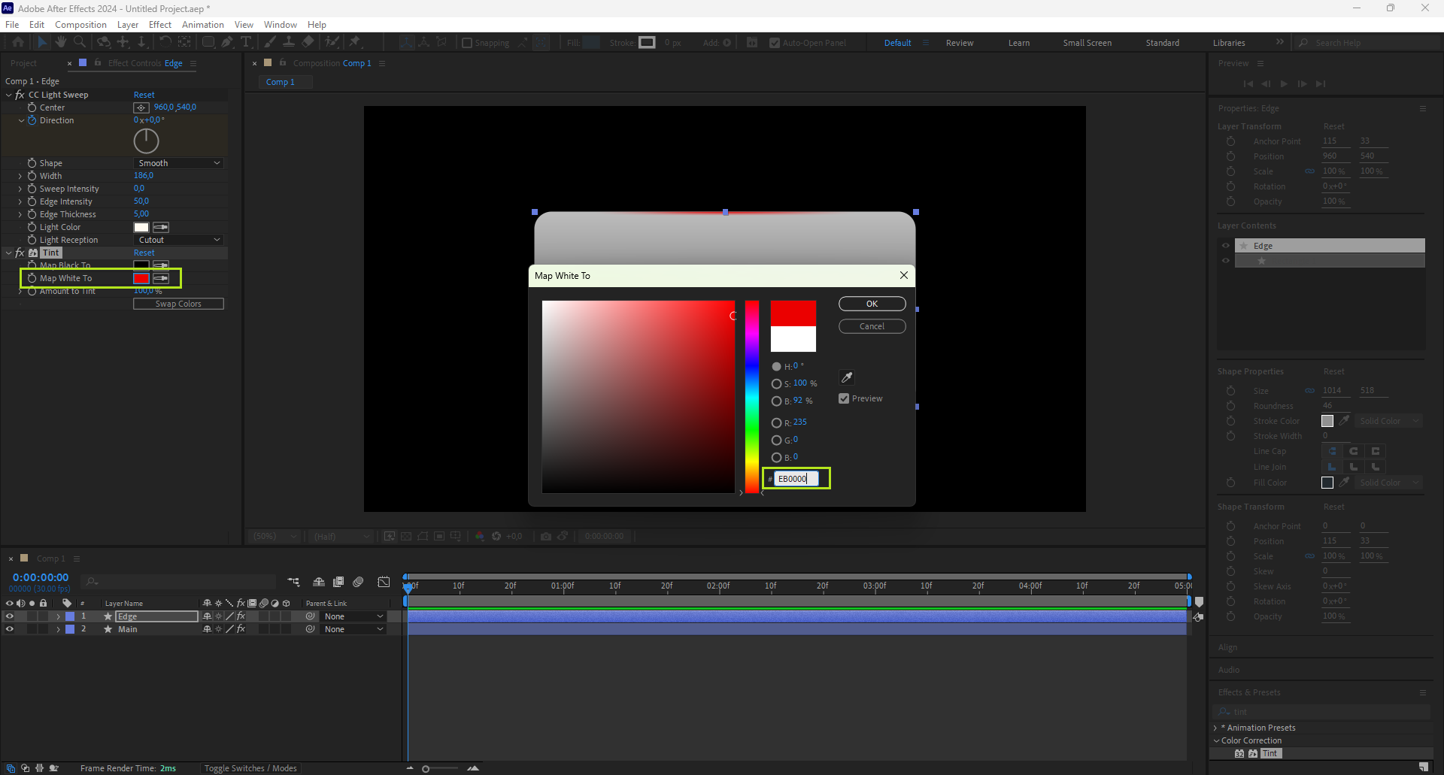Hide the Main layer in the timeline

pos(10,629)
